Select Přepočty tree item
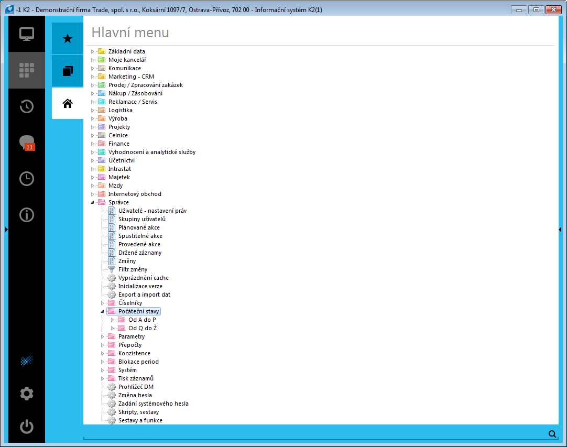Viewport: 567px width, 447px height. (x=130, y=345)
